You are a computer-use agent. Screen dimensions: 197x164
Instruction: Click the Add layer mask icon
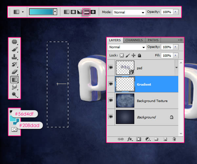[x=138, y=139]
